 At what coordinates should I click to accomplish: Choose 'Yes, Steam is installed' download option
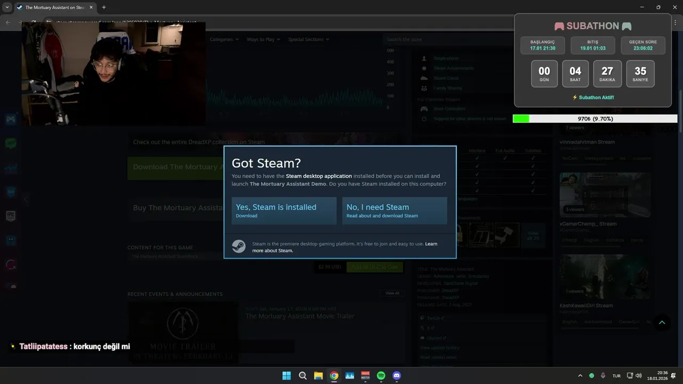click(284, 211)
